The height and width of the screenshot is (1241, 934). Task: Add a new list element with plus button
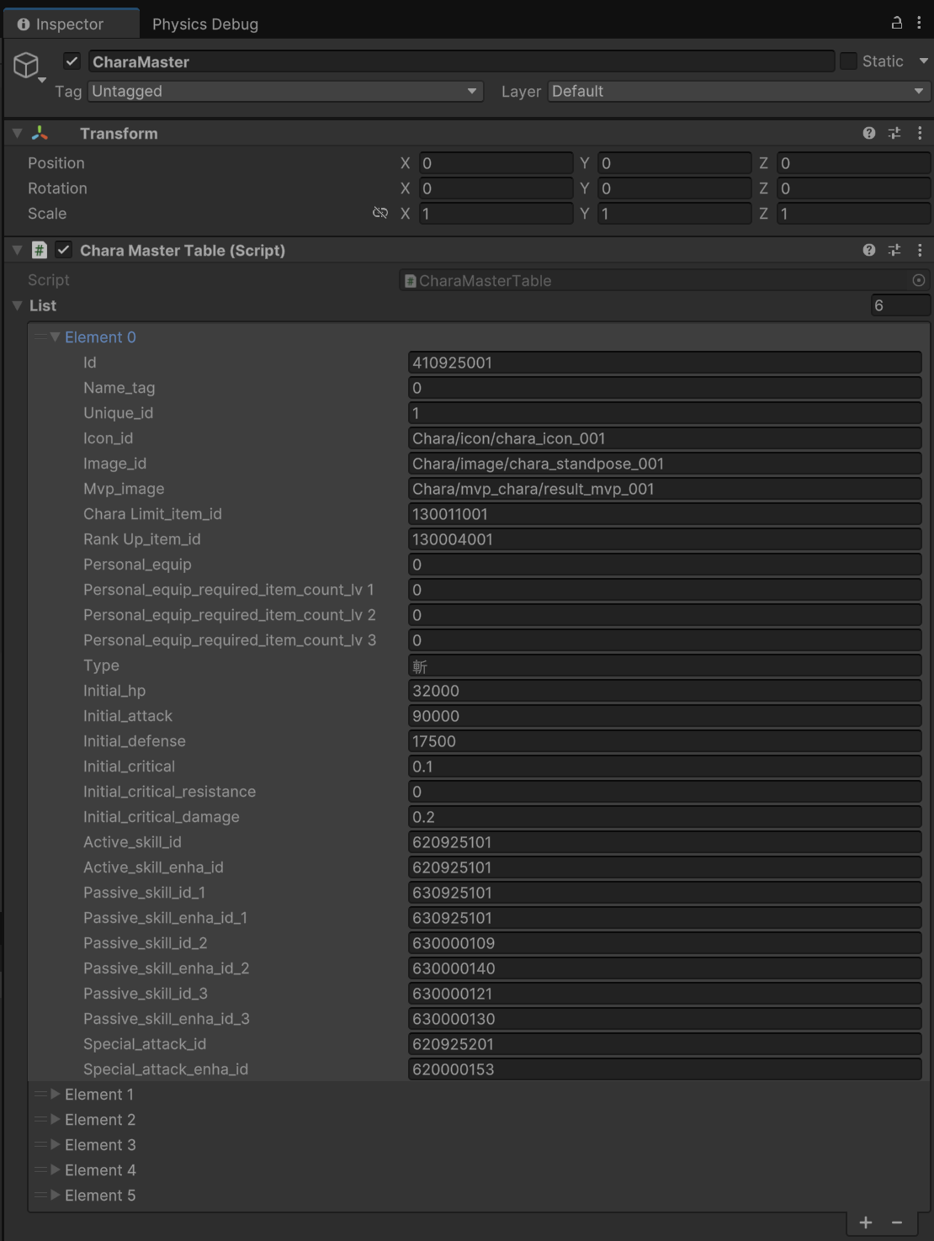[866, 1222]
